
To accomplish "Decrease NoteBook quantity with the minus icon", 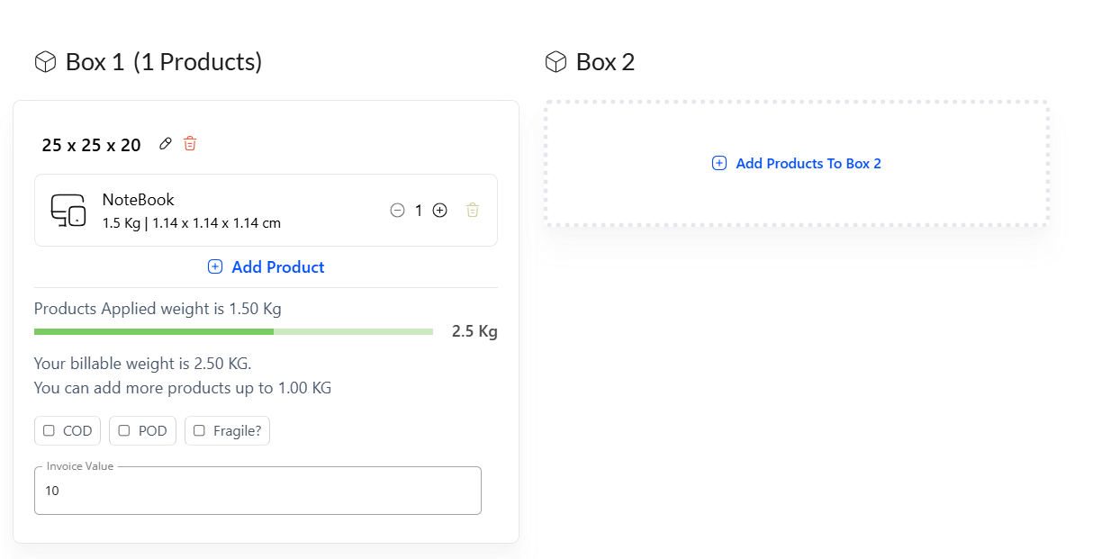I will (397, 211).
